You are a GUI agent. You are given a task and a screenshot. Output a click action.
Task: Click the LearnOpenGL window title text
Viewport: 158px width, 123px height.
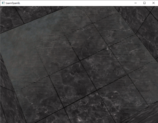coord(13,3)
